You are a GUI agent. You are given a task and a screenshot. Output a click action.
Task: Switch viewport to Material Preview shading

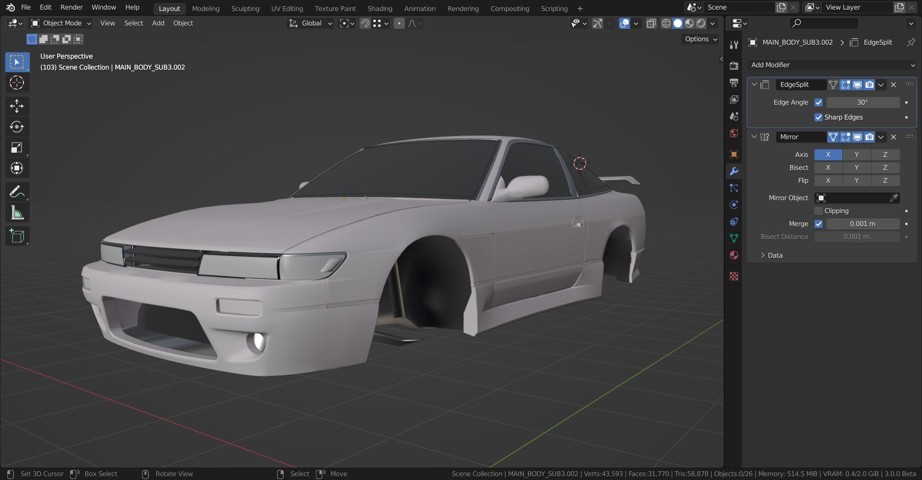pyautogui.click(x=690, y=24)
